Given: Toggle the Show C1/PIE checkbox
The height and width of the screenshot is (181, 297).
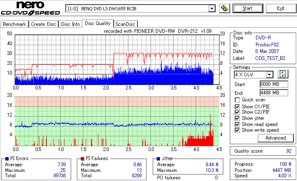Looking at the screenshot, I should (237, 107).
